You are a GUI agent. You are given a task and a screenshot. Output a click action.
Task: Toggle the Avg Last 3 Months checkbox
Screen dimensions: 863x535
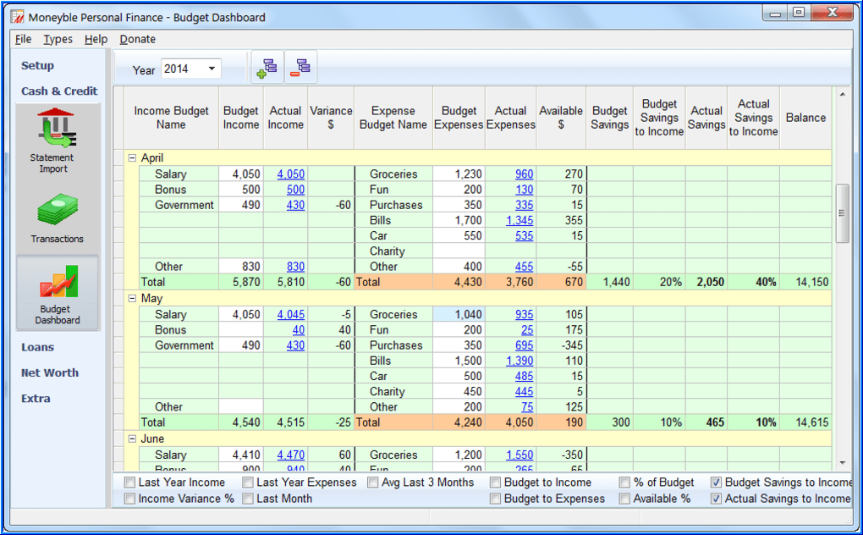click(x=374, y=483)
